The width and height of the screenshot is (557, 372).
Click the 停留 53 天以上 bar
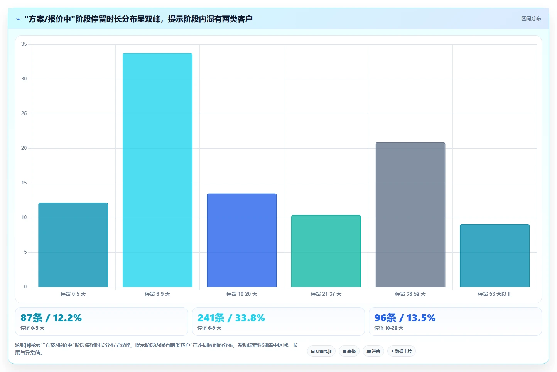495,256
